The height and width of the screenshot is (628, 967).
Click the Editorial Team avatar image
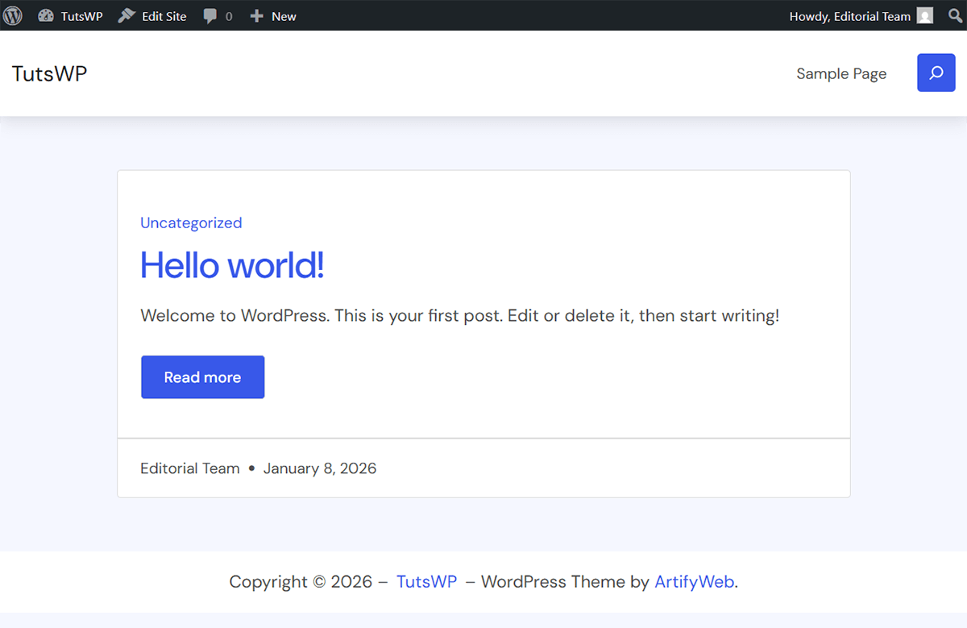[923, 15]
